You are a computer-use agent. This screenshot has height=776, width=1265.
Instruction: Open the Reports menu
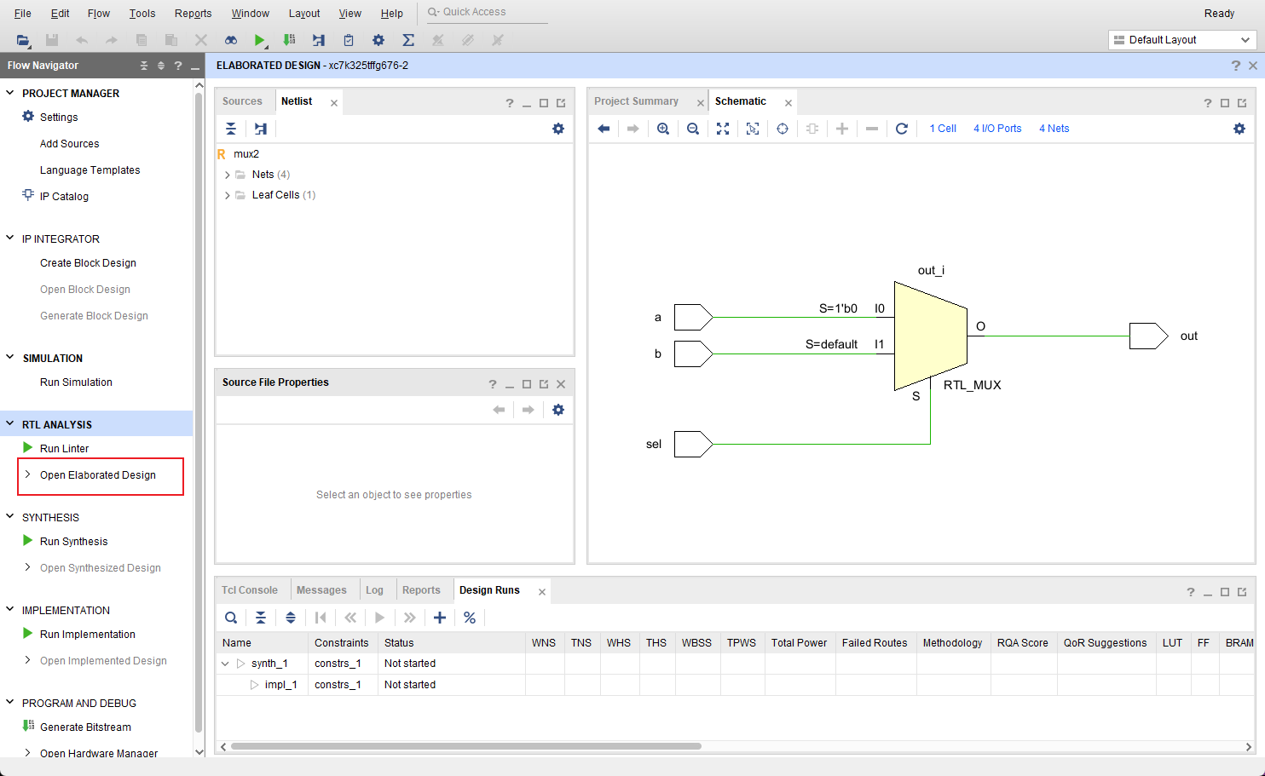click(193, 13)
